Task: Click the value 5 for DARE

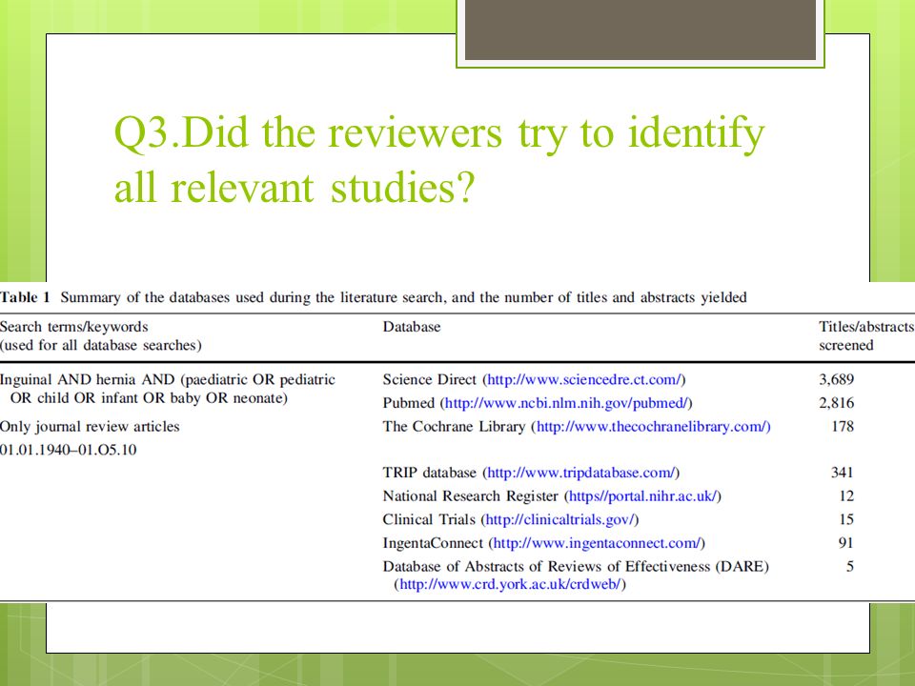Action: point(850,566)
